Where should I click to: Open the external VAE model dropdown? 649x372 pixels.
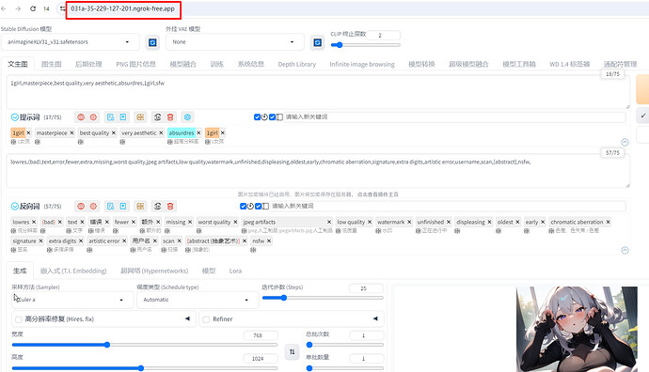pos(235,41)
